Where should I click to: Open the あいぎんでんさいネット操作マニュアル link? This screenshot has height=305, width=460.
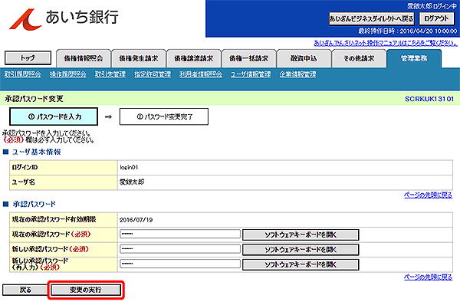click(386, 43)
